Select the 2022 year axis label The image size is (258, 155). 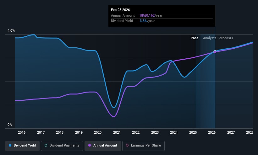click(x=136, y=133)
